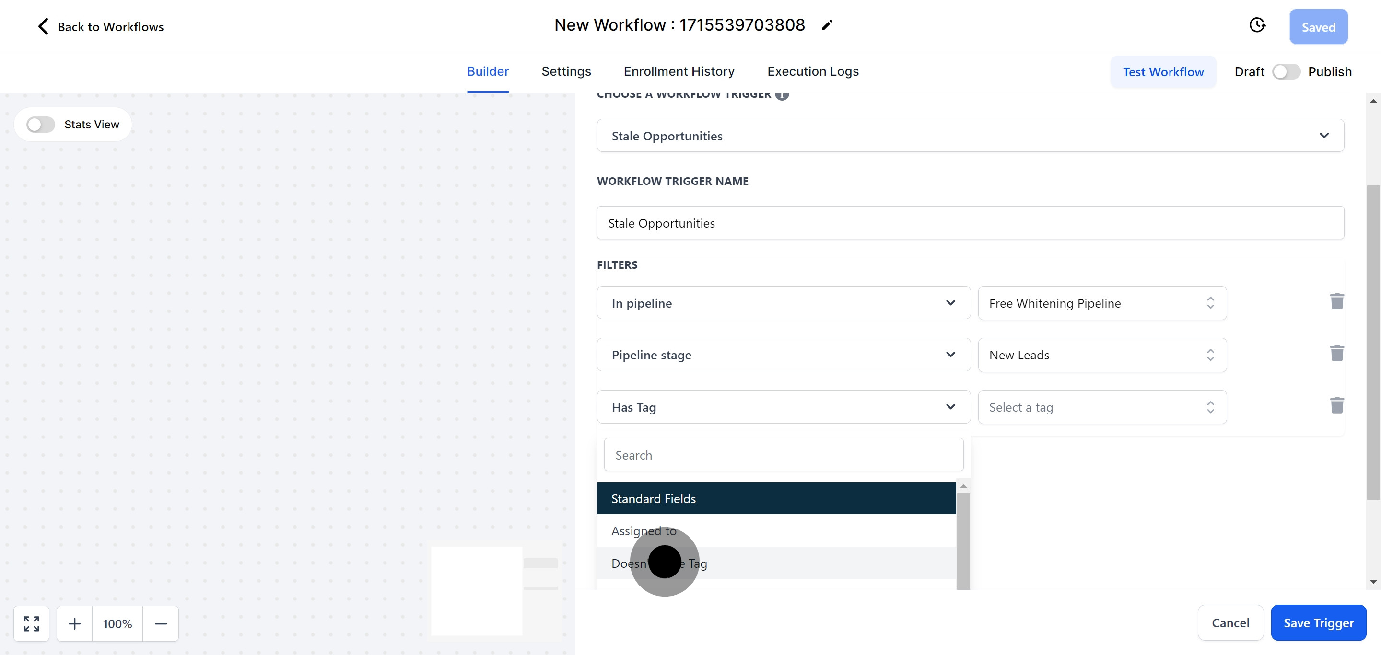
Task: Click the pencil icon to rename workflow
Action: tap(827, 25)
